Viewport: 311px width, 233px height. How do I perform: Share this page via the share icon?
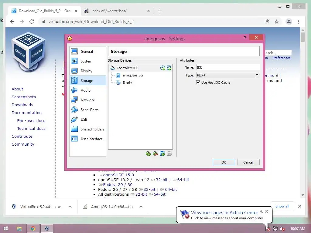click(x=267, y=22)
